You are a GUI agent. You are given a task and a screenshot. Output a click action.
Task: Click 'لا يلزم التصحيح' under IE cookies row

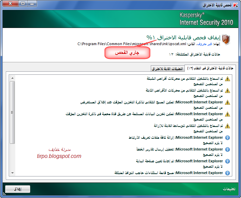[x=213, y=143]
